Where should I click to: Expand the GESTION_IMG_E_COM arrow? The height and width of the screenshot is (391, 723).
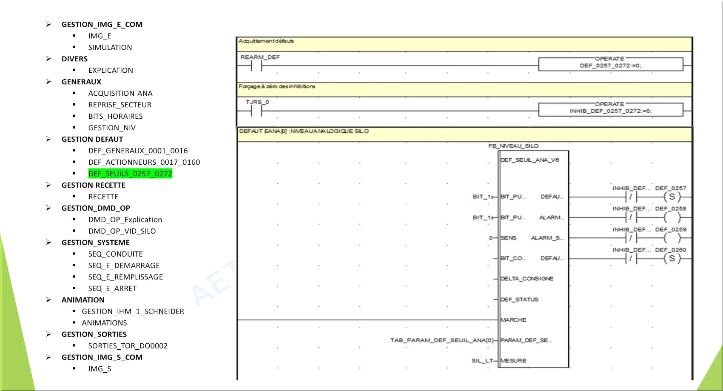tap(49, 24)
